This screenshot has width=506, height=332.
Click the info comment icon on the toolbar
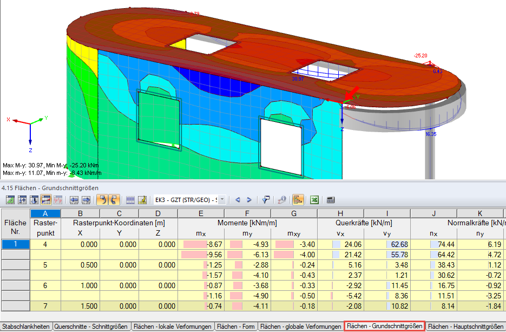pos(282,199)
